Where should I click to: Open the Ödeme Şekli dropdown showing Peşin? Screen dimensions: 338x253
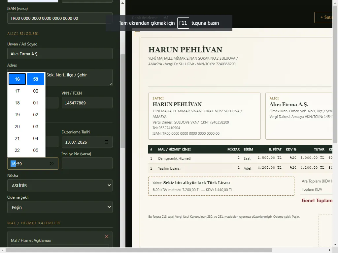click(x=60, y=207)
